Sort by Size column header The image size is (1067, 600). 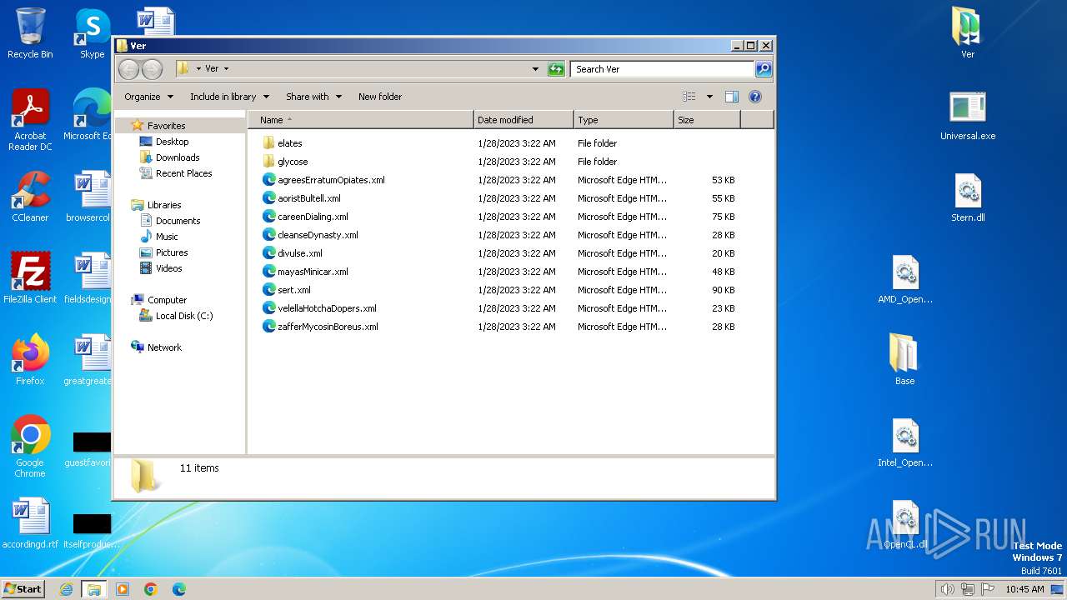[x=707, y=120]
